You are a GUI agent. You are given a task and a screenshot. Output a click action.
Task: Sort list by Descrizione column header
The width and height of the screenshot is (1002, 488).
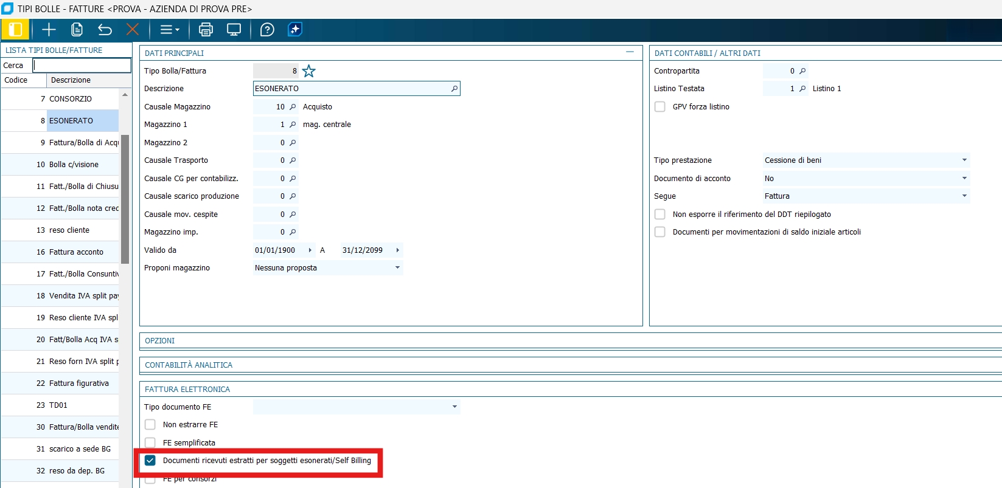click(x=89, y=80)
